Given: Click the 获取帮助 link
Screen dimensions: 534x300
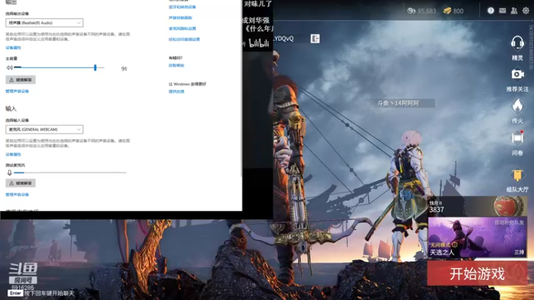Looking at the screenshot, I should click(176, 65).
